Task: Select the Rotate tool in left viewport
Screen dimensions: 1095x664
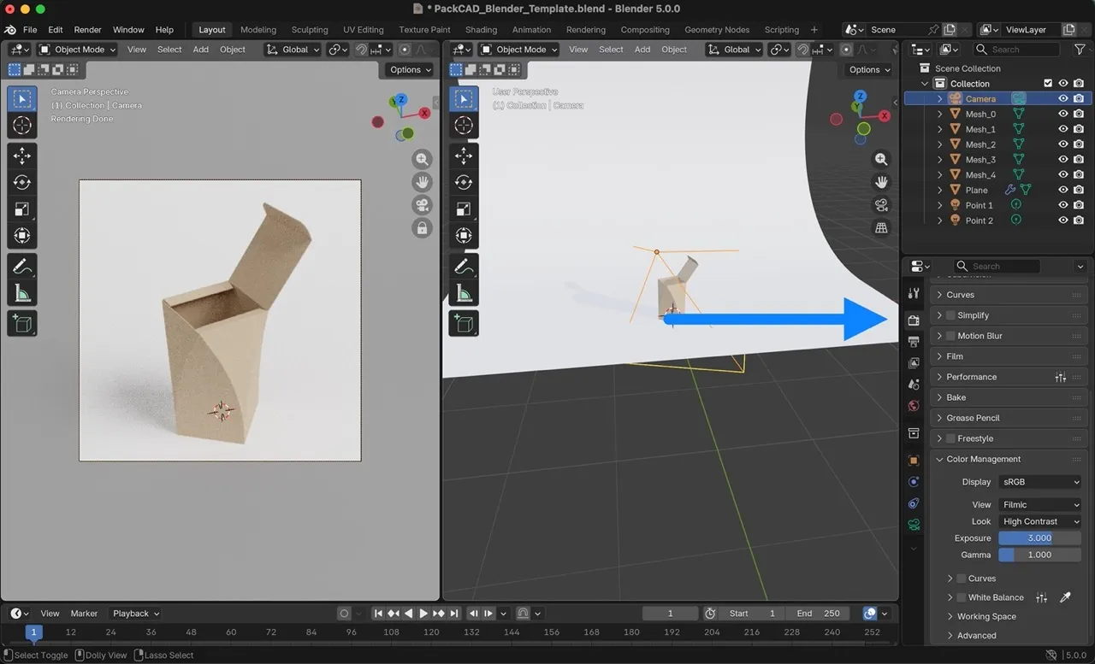Action: 22,182
